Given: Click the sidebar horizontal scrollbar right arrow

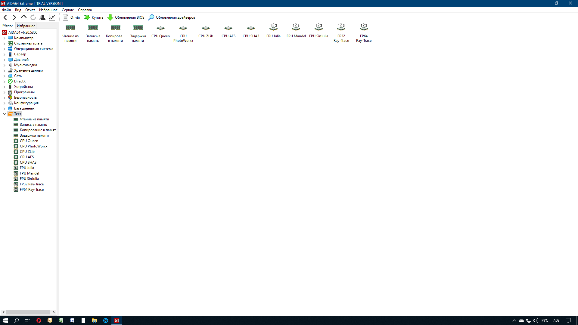Looking at the screenshot, I should coord(54,312).
